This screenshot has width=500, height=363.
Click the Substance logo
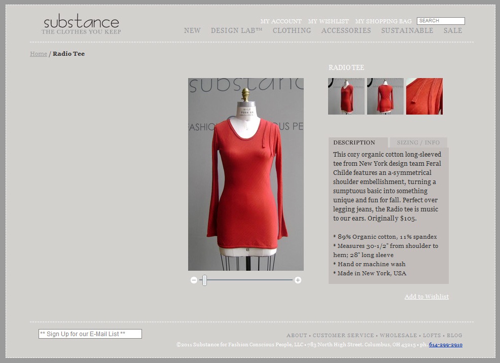(81, 25)
